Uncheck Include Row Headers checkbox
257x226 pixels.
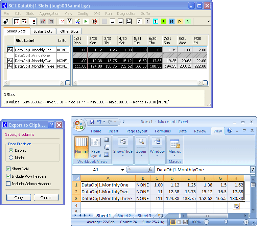[x=8, y=176]
